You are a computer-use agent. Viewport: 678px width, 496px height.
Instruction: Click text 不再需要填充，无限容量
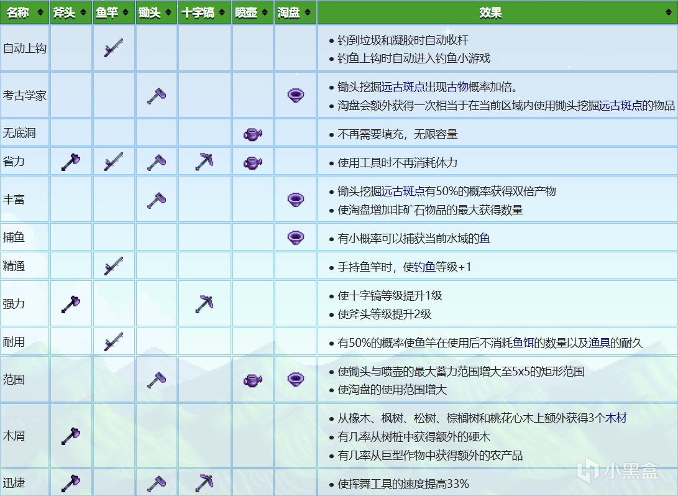397,134
